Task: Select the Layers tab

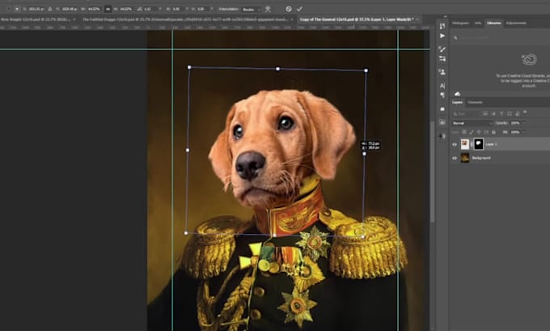Action: point(457,102)
